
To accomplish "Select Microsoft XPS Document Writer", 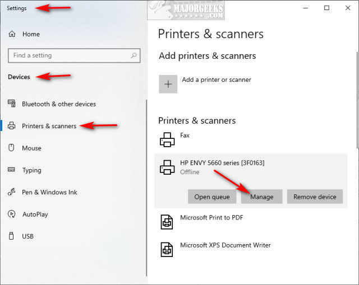I will click(x=225, y=245).
